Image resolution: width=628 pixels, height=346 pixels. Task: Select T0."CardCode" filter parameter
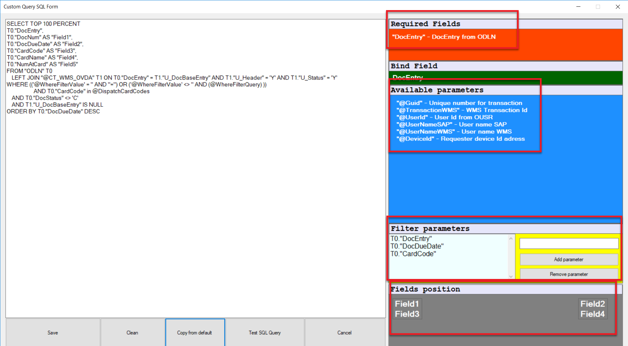coord(413,254)
